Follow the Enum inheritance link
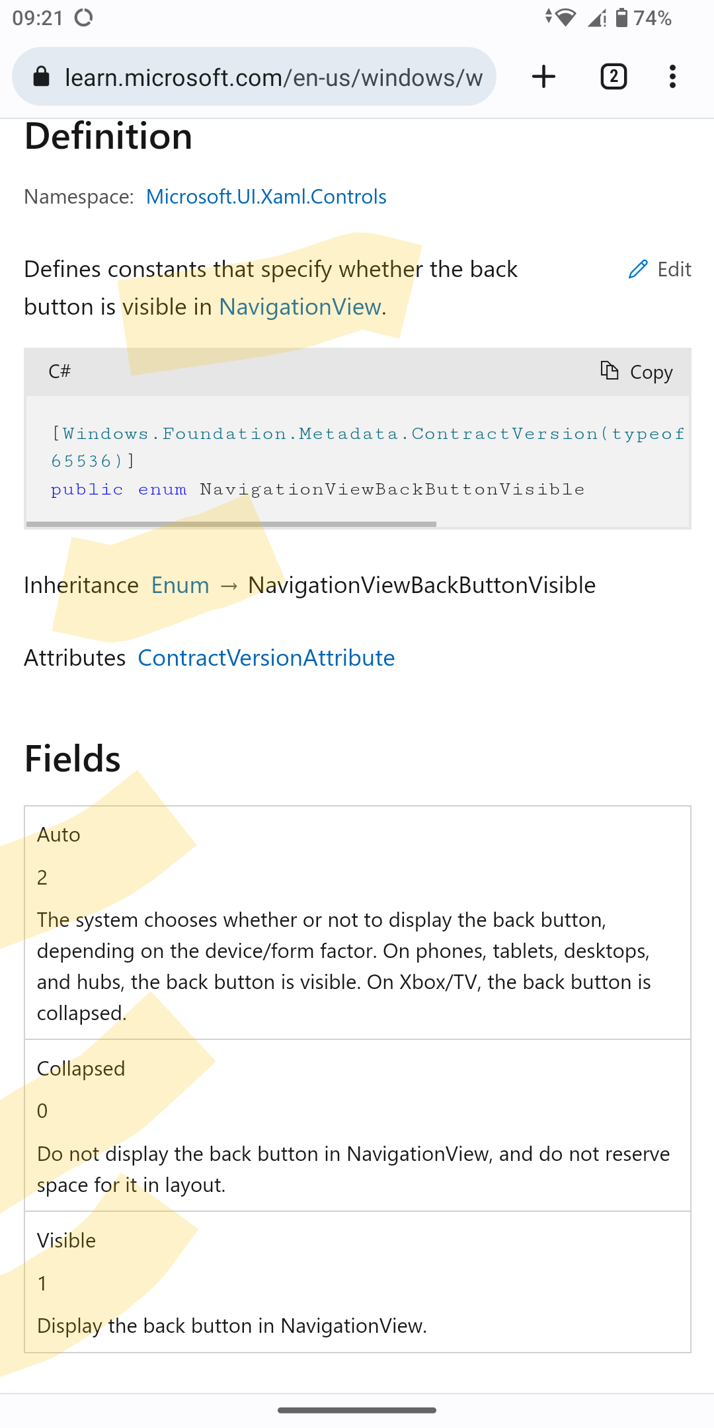The height and width of the screenshot is (1428, 714). 179,585
